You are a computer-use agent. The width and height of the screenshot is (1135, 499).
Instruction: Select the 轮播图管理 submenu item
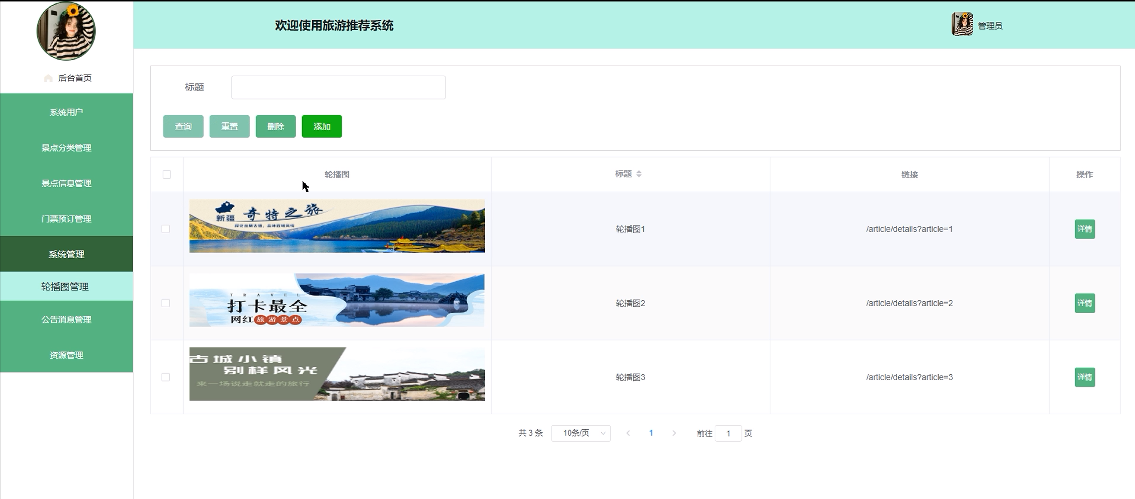[x=65, y=287]
